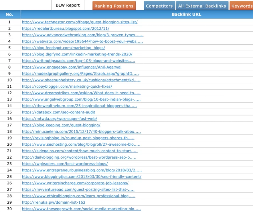Open the Keywords tab
Image resolution: width=253 pixels, height=212 pixels.
(x=242, y=6)
